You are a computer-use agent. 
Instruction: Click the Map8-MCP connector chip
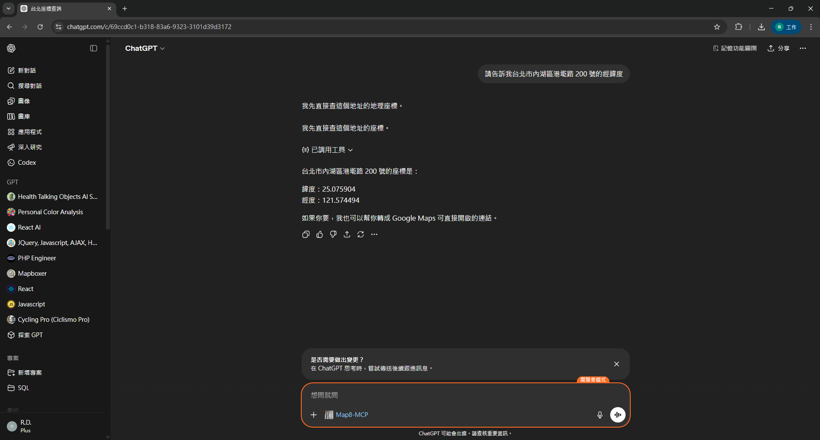click(347, 415)
